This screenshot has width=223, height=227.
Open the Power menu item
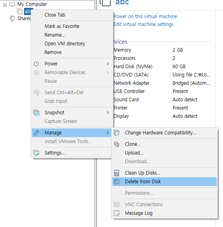pyautogui.click(x=72, y=64)
